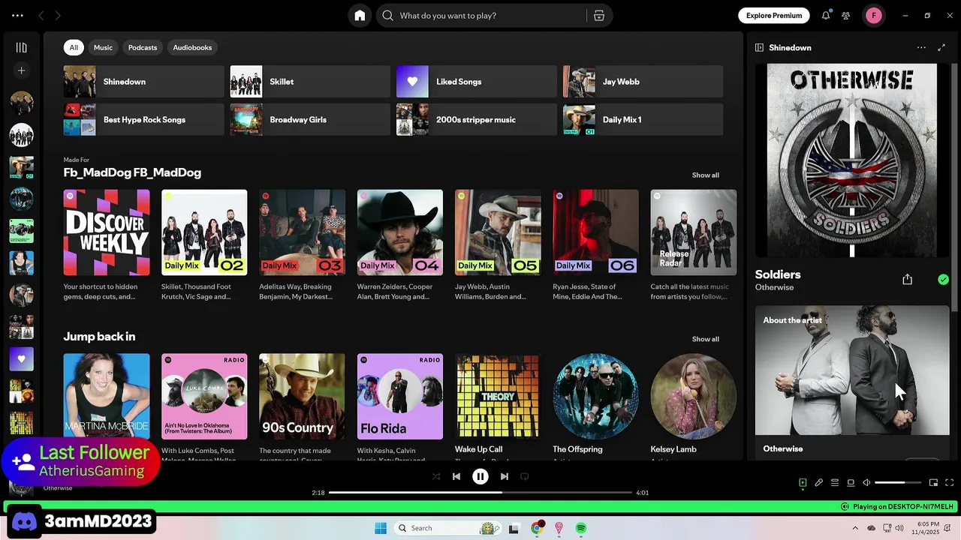
Task: Open Friend Activity icon
Action: (x=846, y=15)
